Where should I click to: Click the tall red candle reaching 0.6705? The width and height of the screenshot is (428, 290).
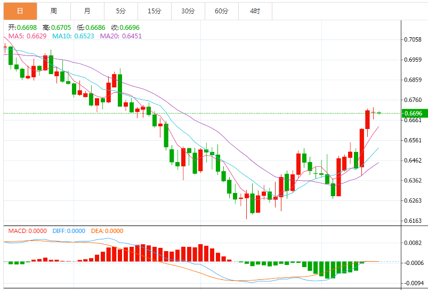368,119
